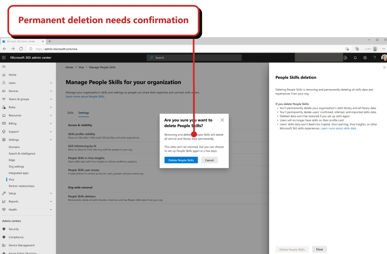The width and height of the screenshot is (387, 254).
Task: Click Close in People Skills deletion panel
Action: point(319,249)
